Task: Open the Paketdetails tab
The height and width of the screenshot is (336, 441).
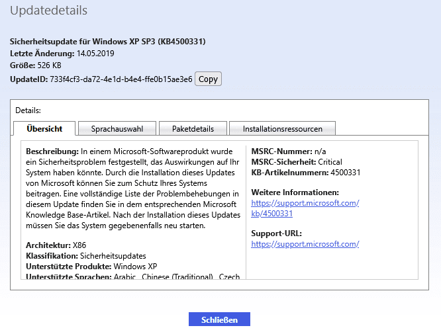Action: (193, 129)
